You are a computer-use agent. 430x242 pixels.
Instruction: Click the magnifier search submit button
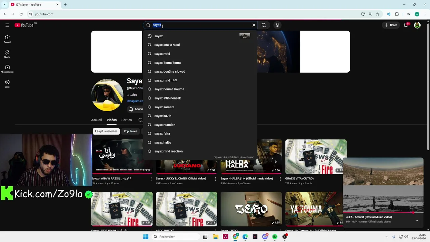(x=264, y=25)
